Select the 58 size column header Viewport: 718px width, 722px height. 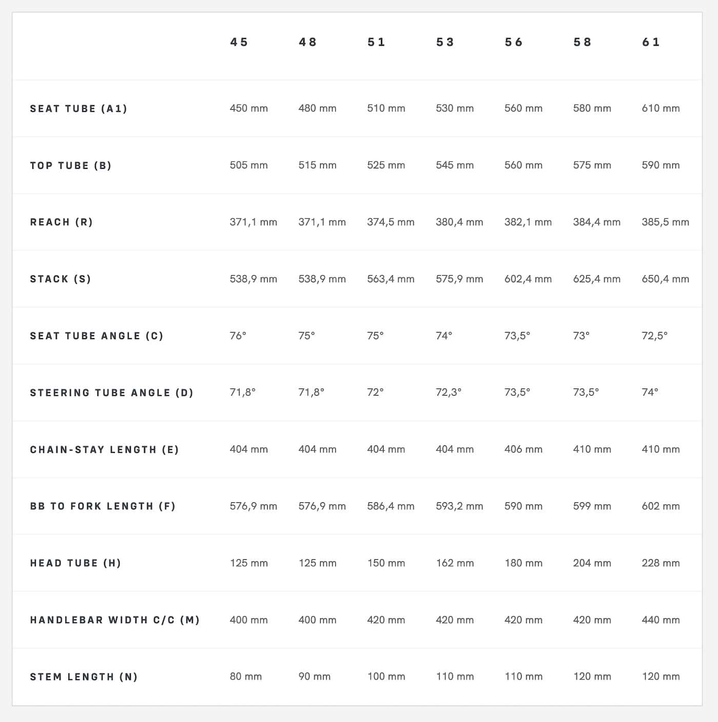[x=583, y=42]
